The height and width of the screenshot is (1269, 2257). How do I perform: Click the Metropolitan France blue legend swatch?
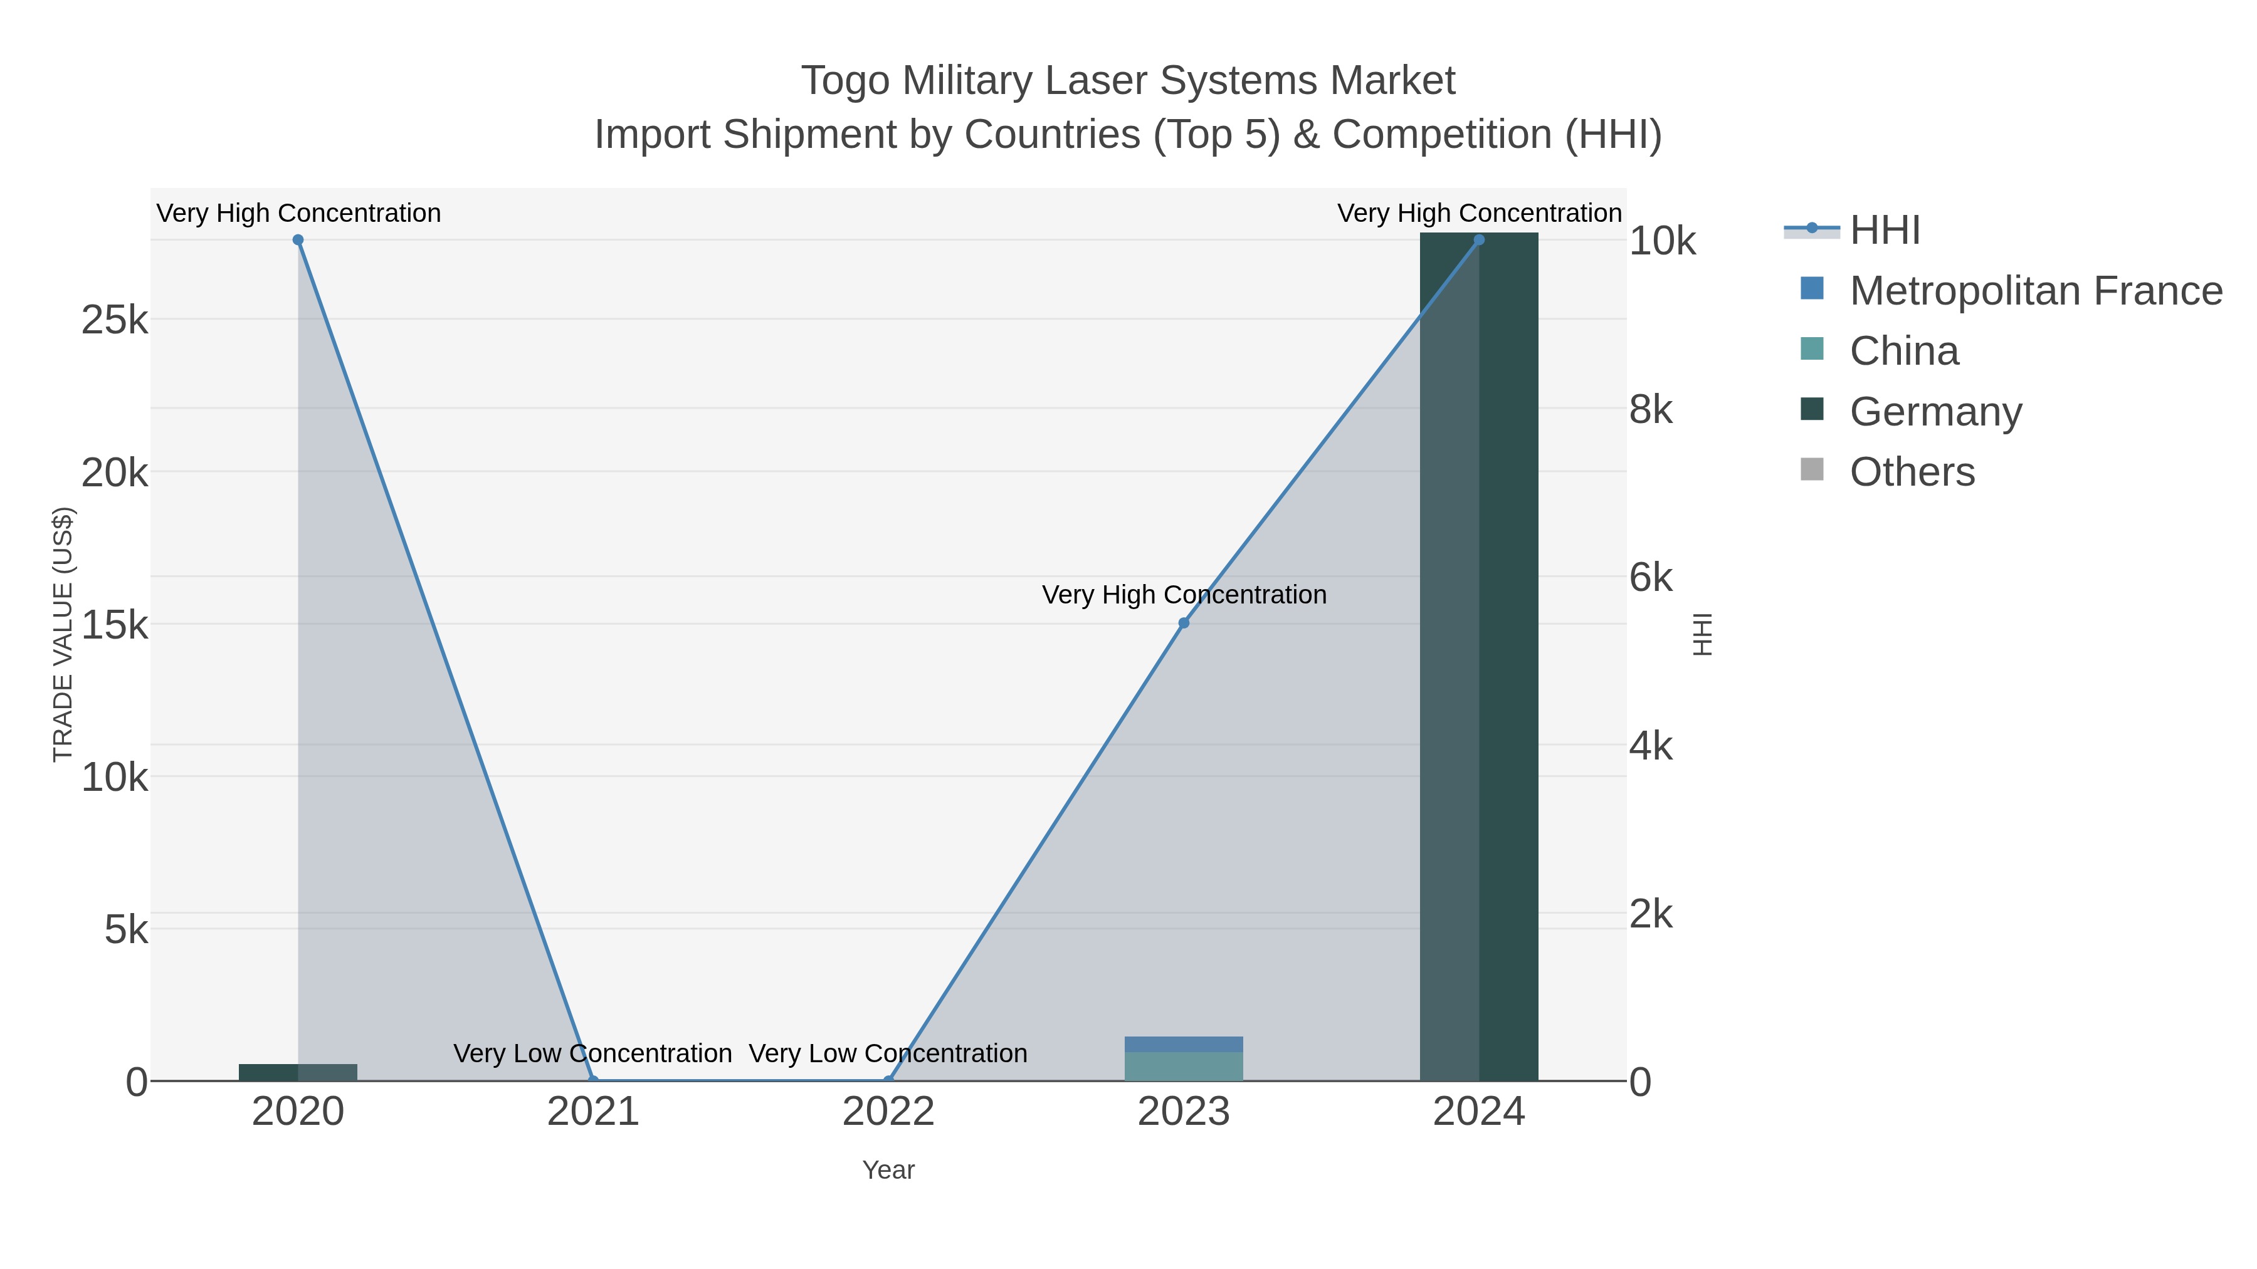[x=1812, y=288]
